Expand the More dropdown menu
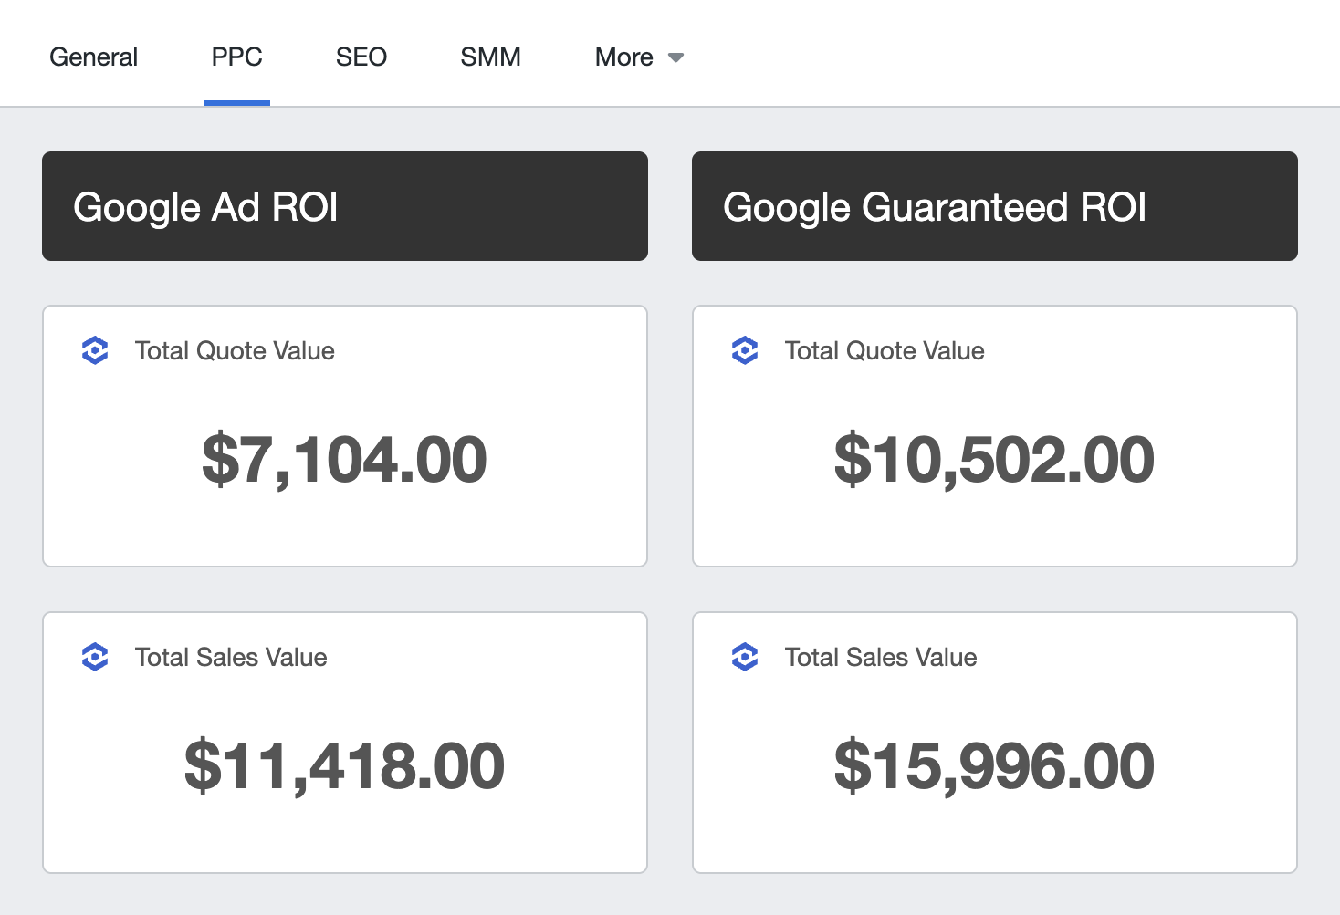 [639, 57]
